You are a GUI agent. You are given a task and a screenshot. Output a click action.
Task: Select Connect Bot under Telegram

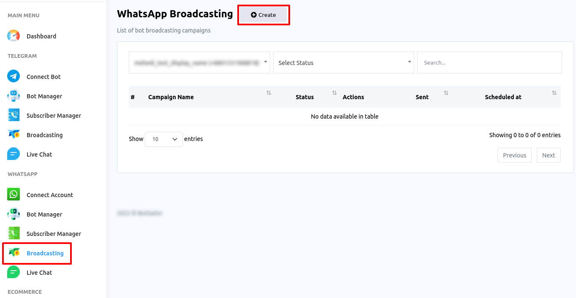43,76
